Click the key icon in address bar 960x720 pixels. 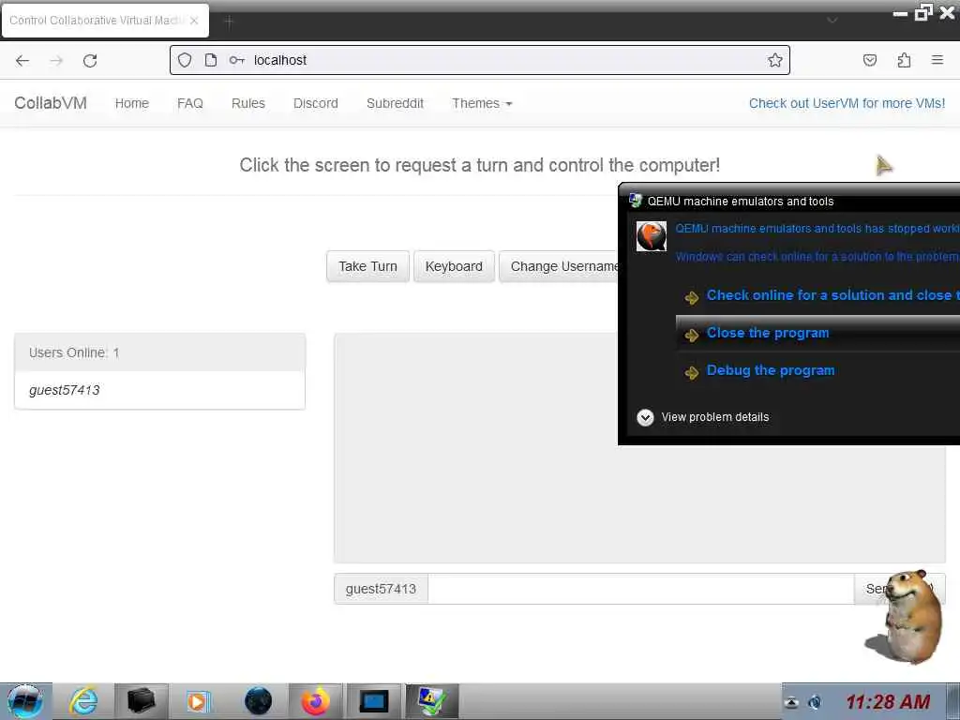point(237,60)
